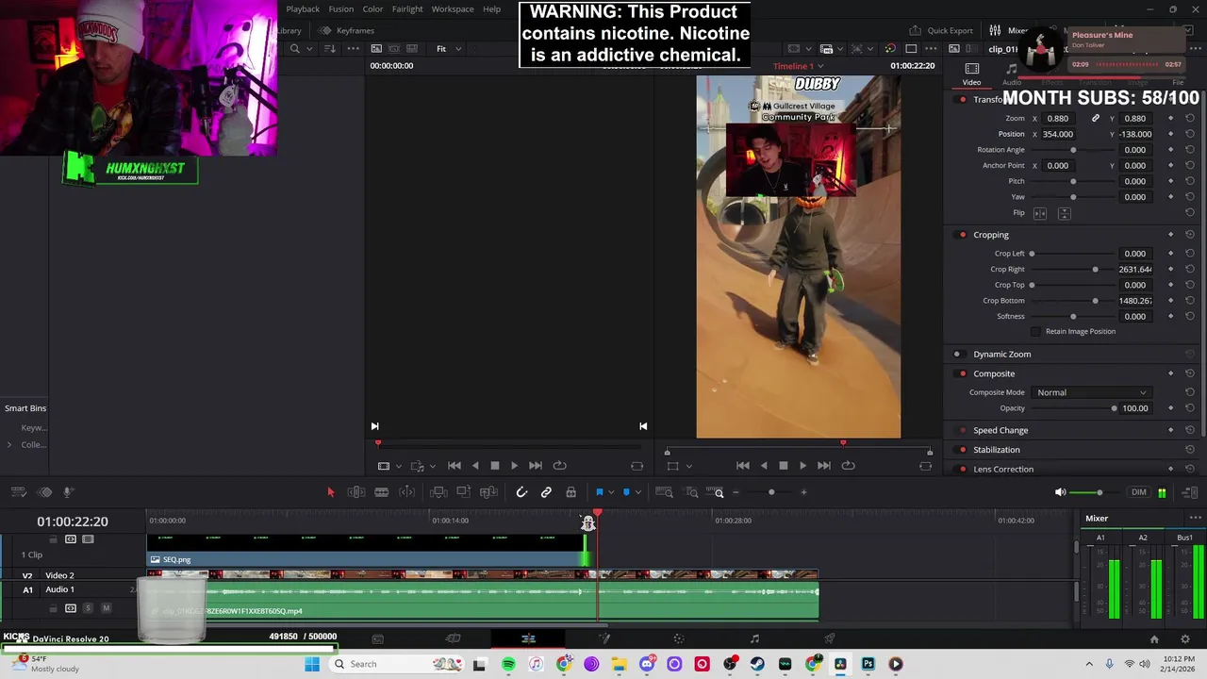Open Spotify from the Windows taskbar

(508, 665)
